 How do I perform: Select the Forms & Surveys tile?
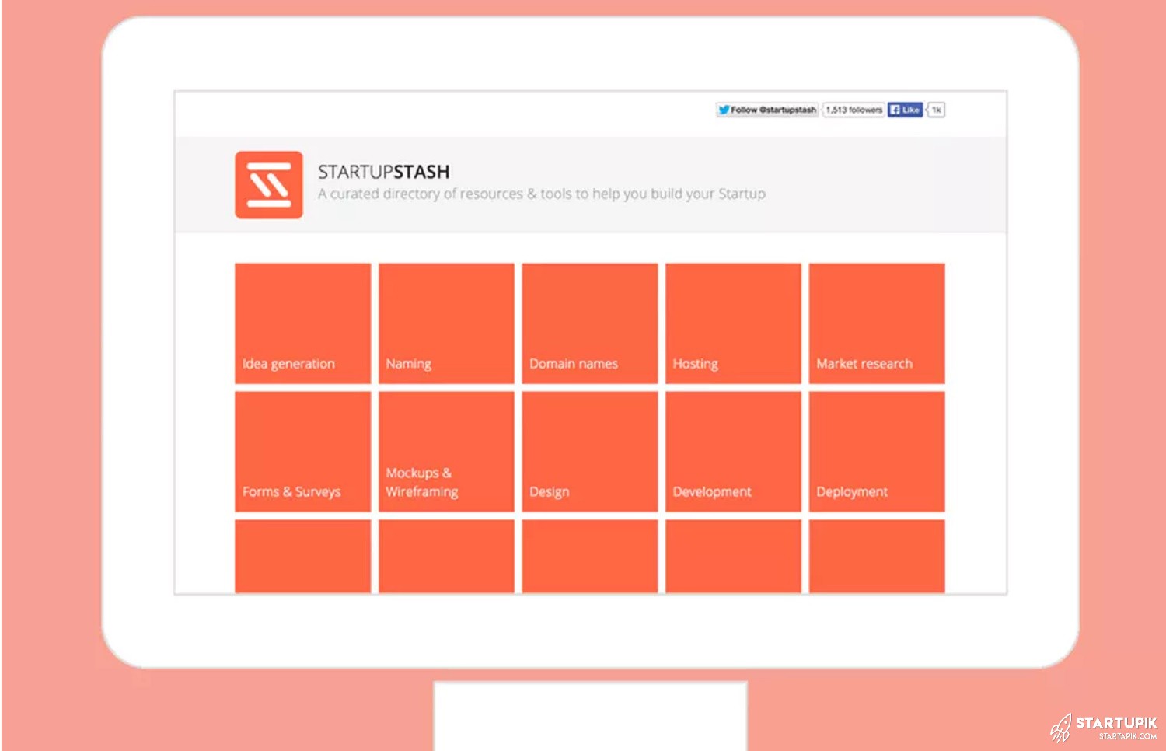(302, 452)
